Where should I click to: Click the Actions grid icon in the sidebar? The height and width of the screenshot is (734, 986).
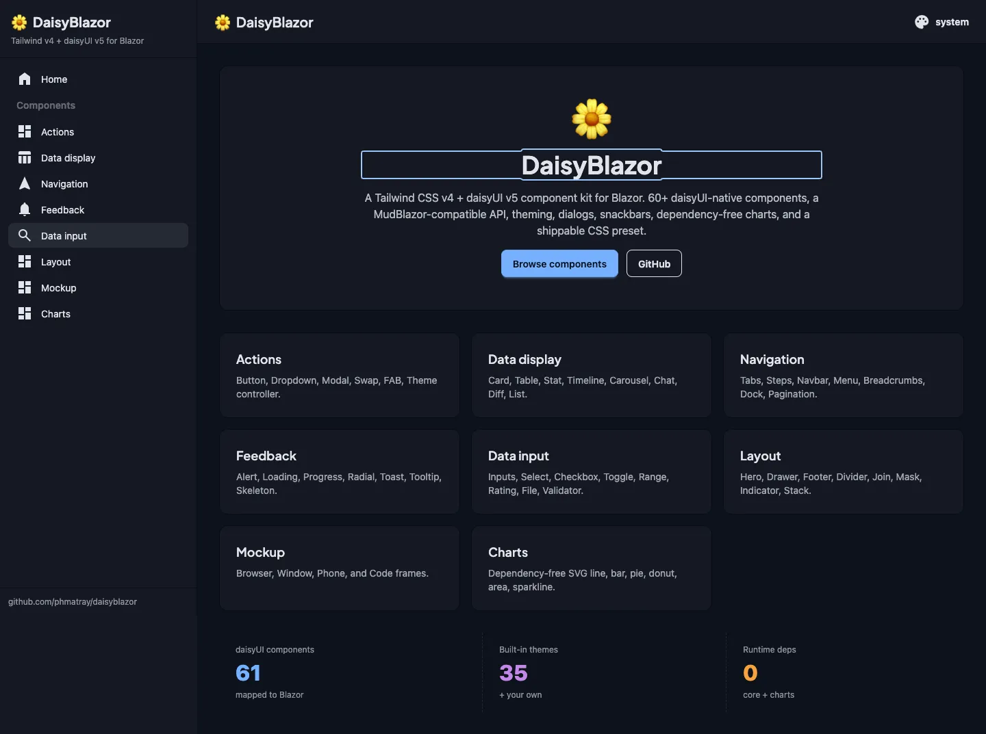[x=25, y=131]
